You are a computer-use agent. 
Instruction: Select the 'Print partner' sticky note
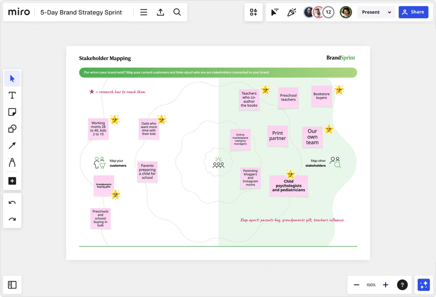pyautogui.click(x=278, y=136)
